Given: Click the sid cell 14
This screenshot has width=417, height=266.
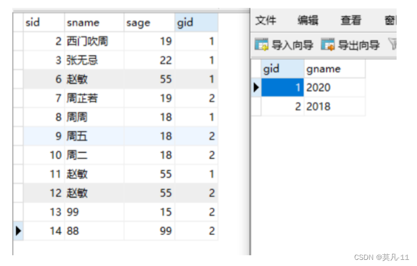Looking at the screenshot, I should 43,231.
